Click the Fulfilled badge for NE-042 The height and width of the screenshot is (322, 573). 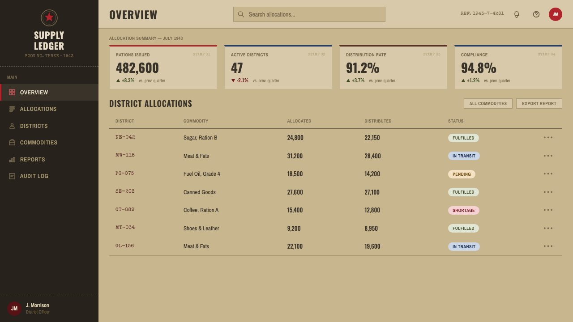(x=463, y=138)
